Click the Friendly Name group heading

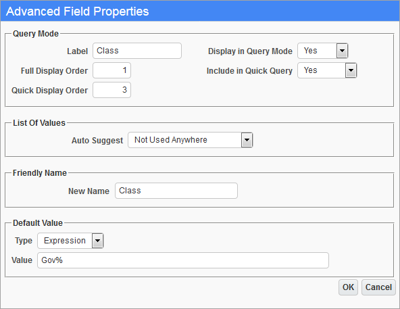(x=40, y=173)
